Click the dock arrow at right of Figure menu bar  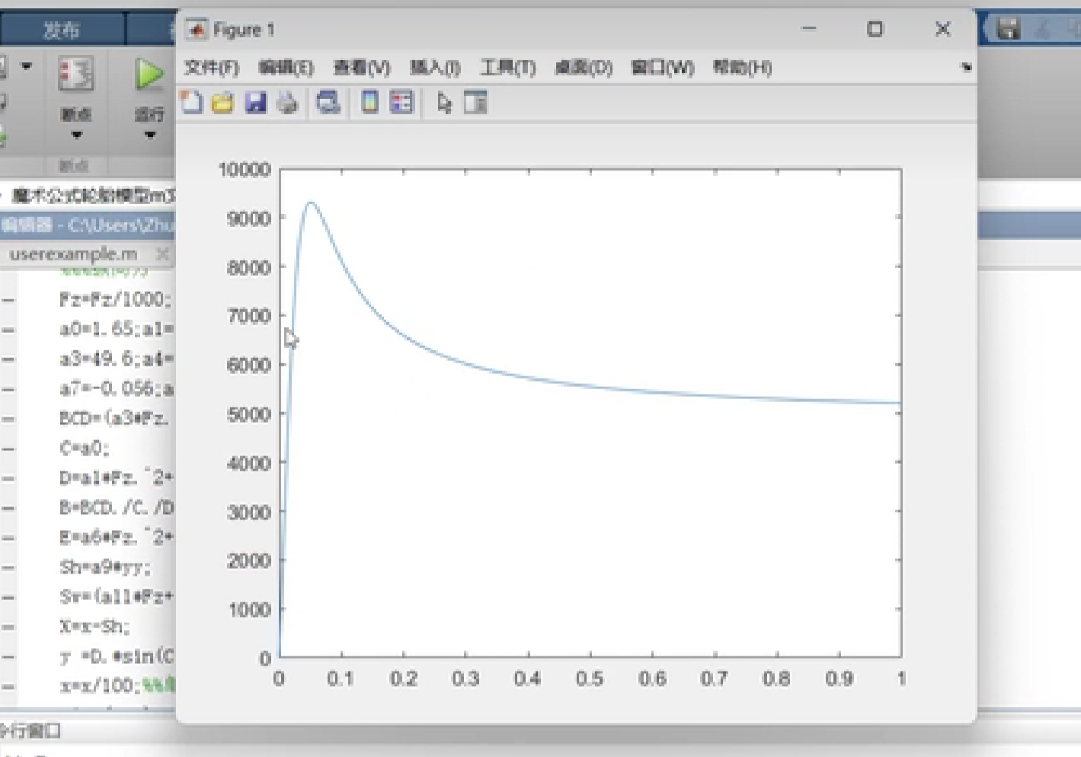click(x=966, y=67)
